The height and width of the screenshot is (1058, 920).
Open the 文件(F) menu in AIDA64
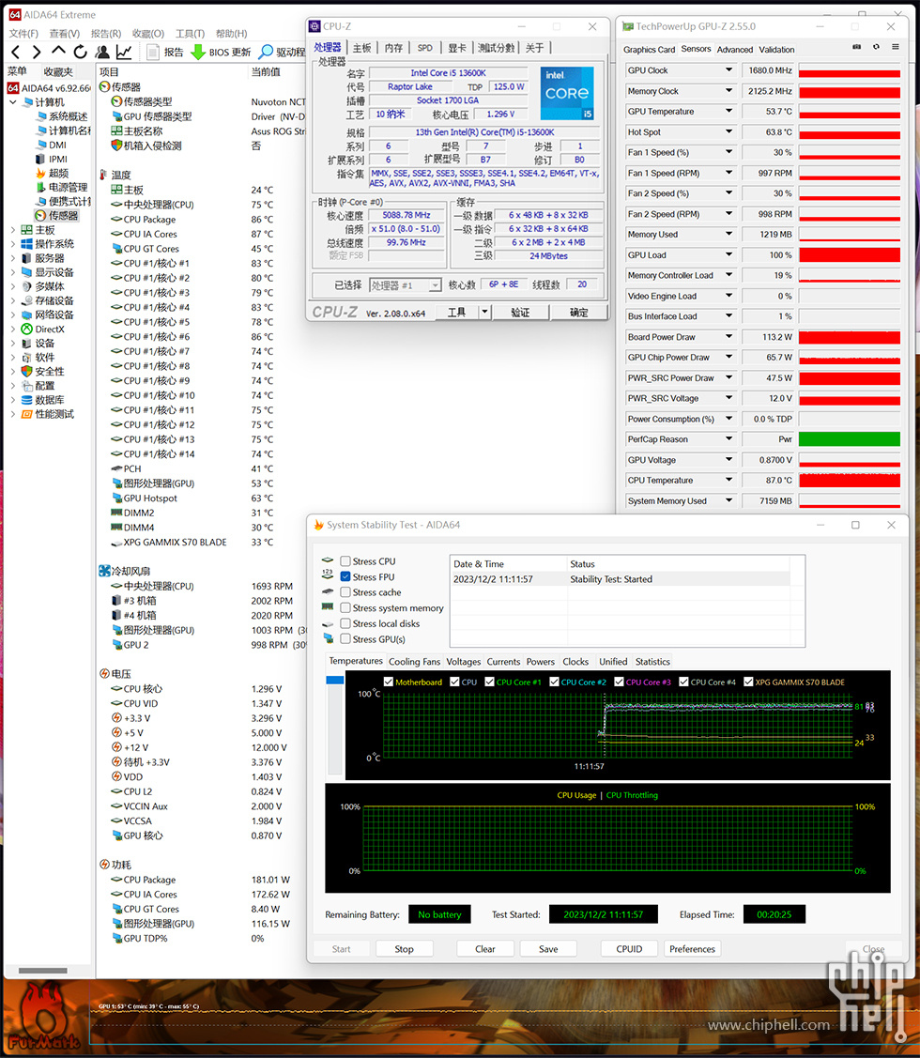(23, 33)
